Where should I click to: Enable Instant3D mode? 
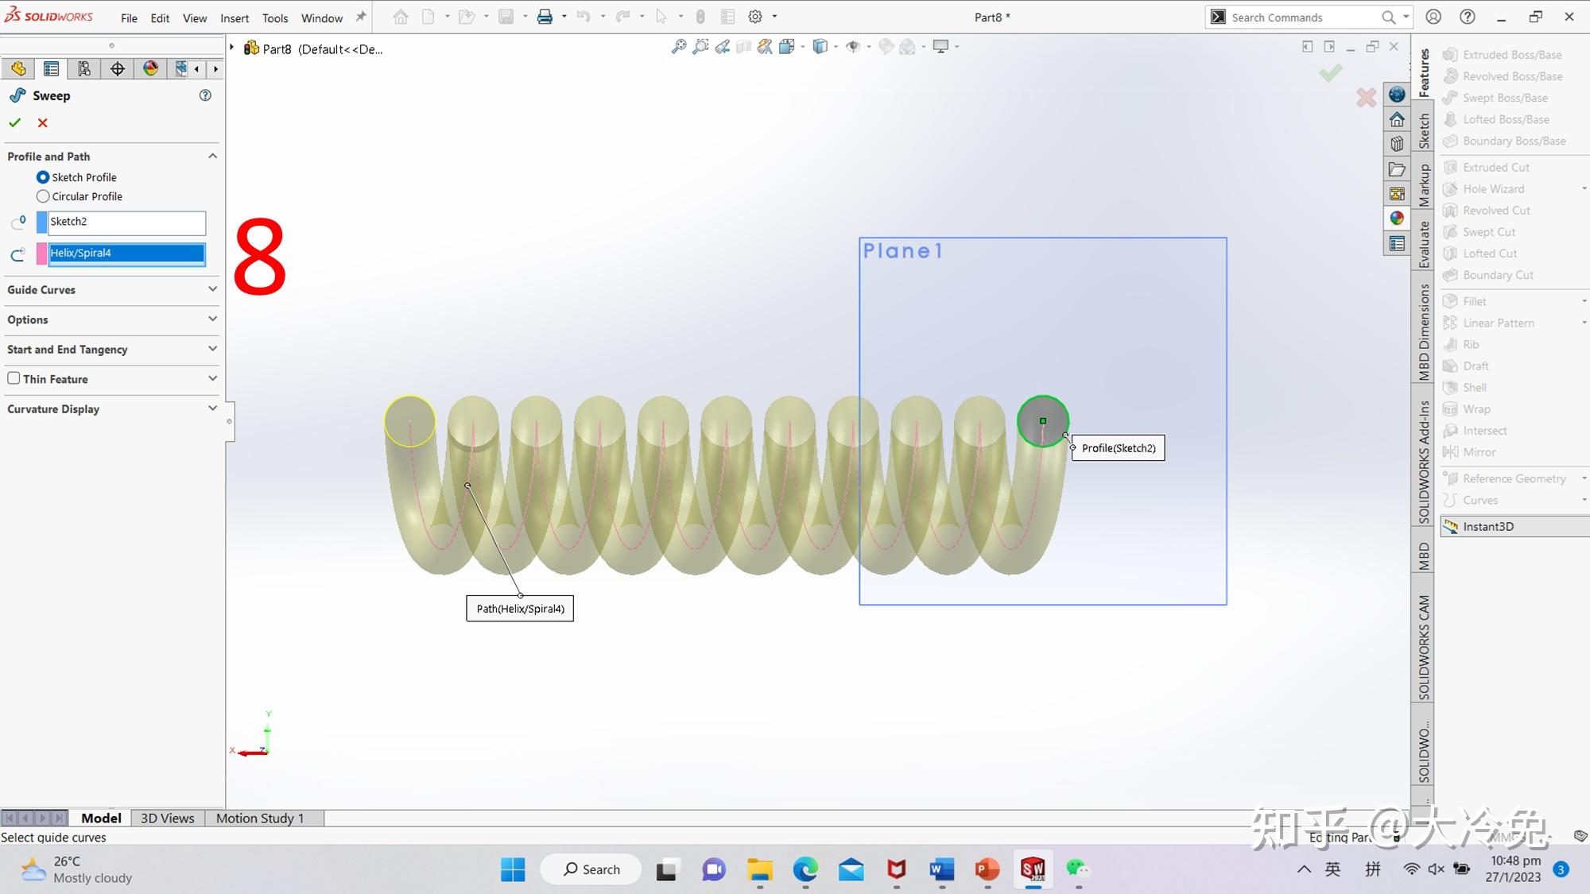pos(1490,525)
